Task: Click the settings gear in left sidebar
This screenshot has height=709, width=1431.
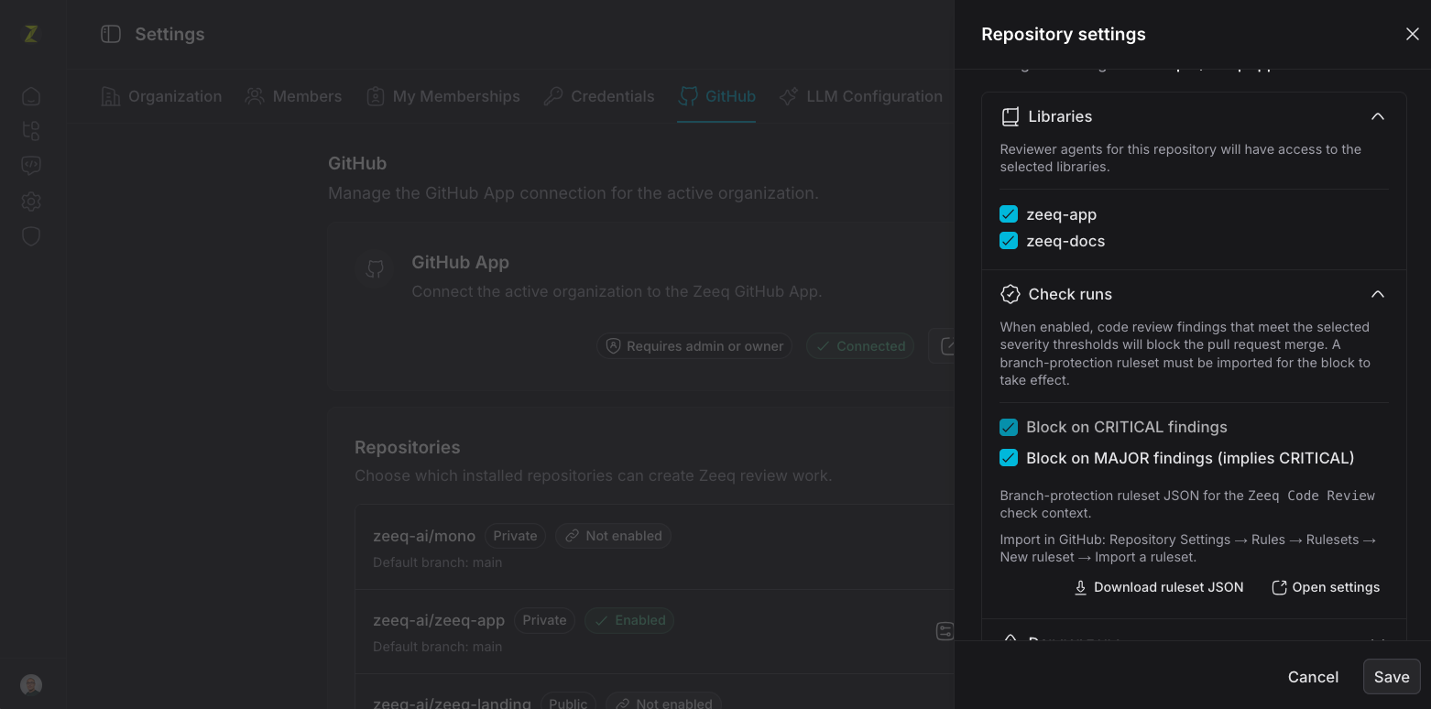Action: coord(31,202)
